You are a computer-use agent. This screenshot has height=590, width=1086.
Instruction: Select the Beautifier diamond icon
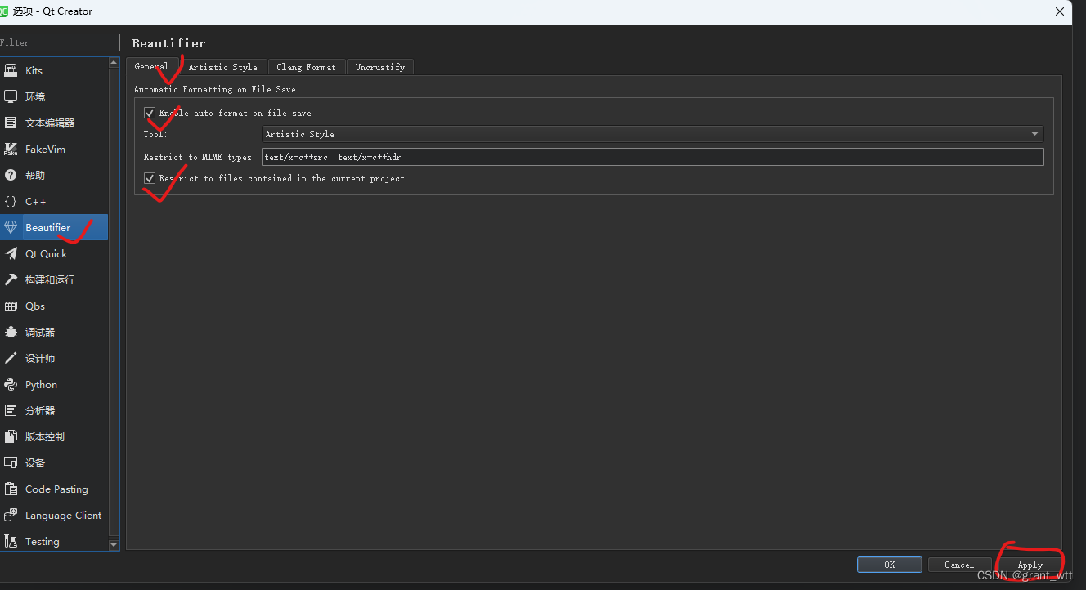tap(11, 228)
